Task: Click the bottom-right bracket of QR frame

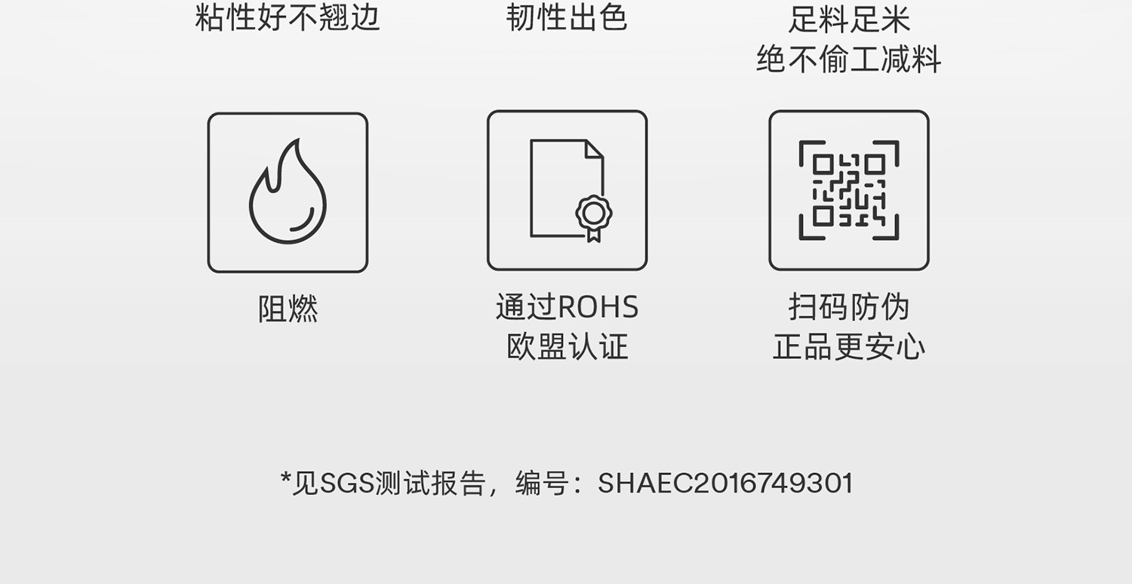Action: [887, 228]
